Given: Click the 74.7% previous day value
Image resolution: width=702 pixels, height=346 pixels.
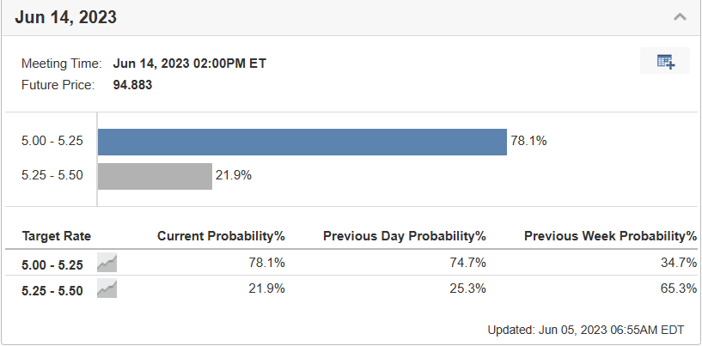Looking at the screenshot, I should [467, 263].
